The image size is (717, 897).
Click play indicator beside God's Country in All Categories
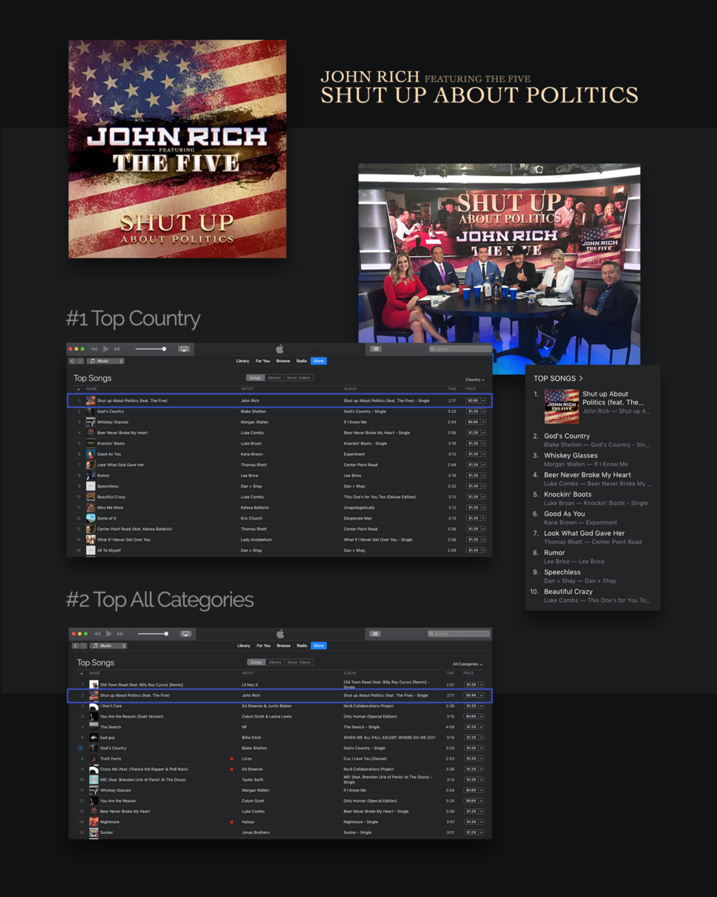[x=80, y=748]
